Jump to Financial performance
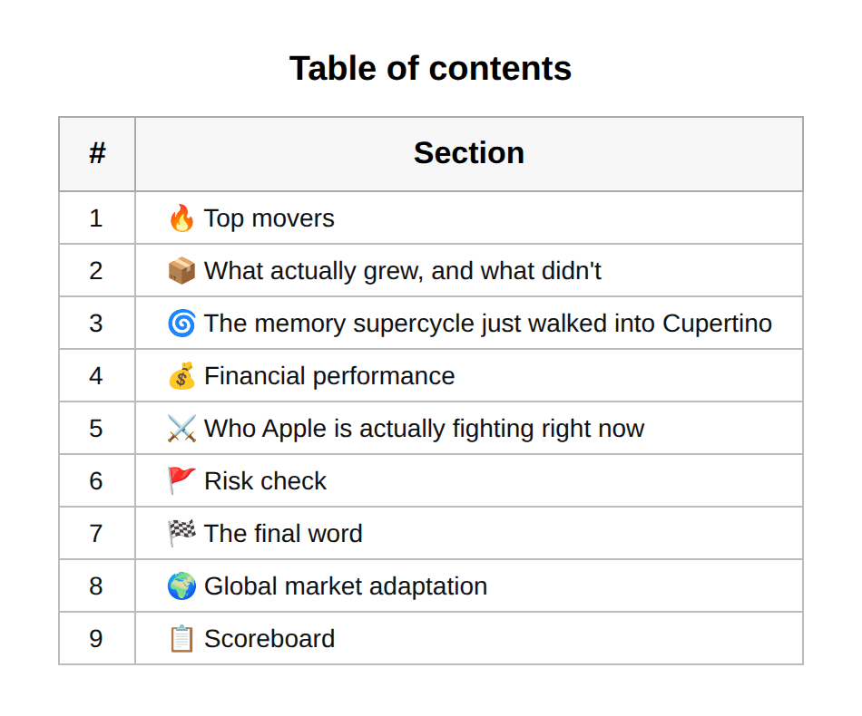This screenshot has width=862, height=716. pyautogui.click(x=329, y=376)
